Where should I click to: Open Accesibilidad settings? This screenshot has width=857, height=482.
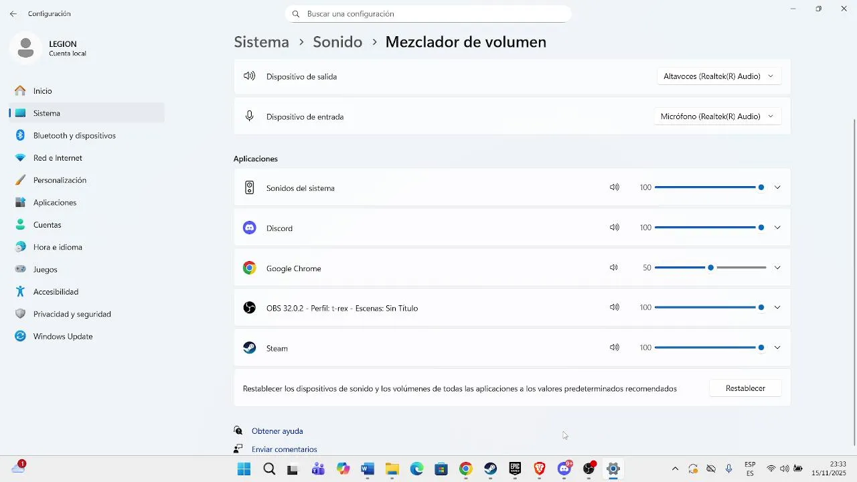(87, 292)
